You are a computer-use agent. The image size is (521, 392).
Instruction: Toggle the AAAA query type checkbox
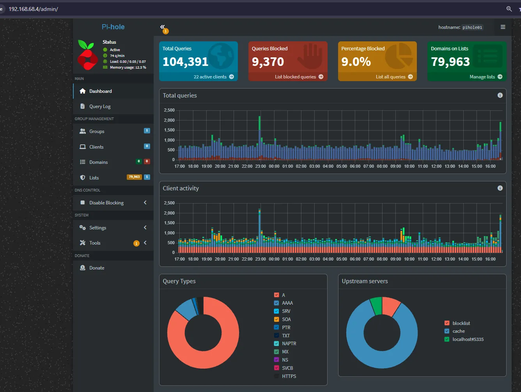(x=276, y=303)
